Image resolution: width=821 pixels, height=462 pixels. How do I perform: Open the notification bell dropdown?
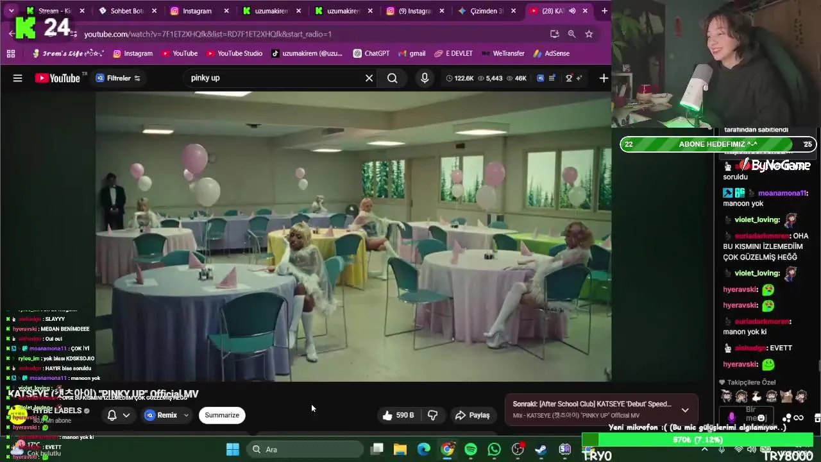(x=118, y=415)
